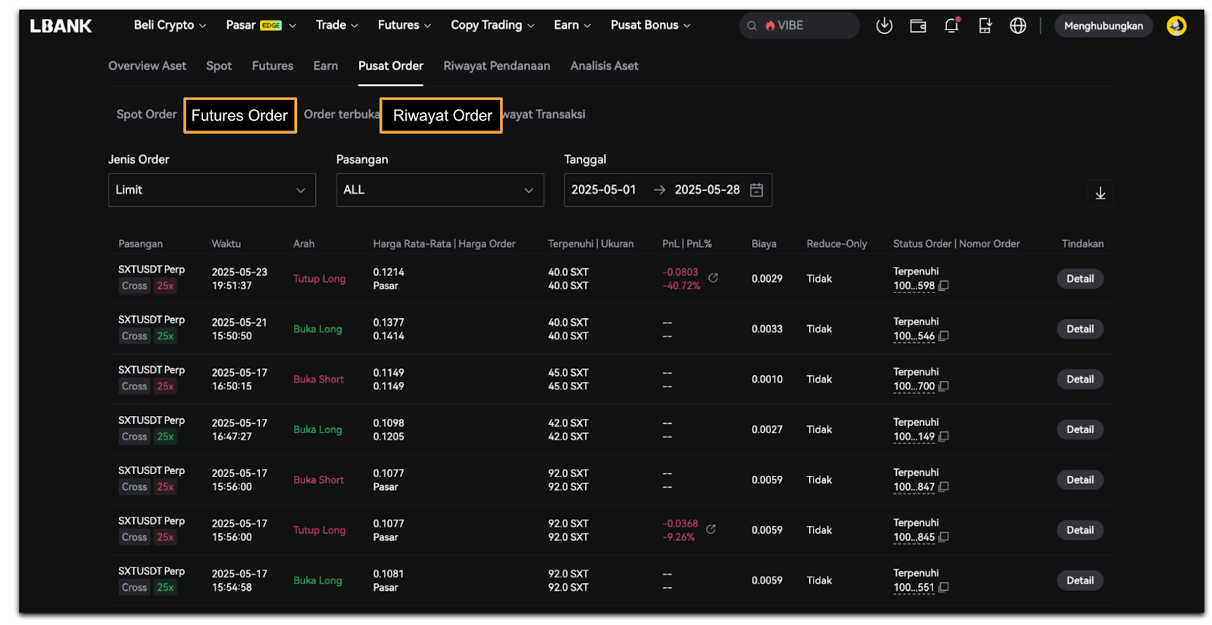This screenshot has width=1212, height=625.
Task: Expand the Pasangan ALL dropdown
Action: point(439,190)
